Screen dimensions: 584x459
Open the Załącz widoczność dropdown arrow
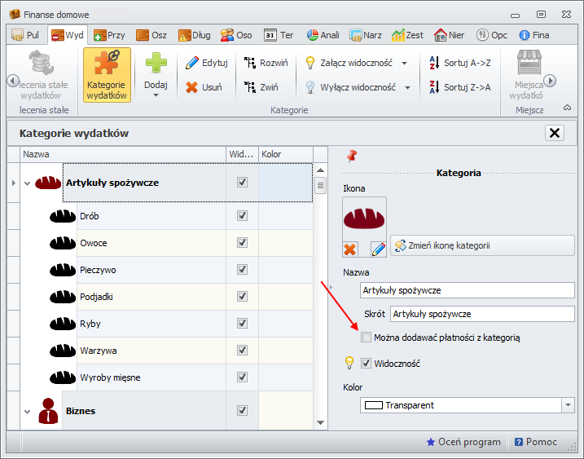pos(407,63)
